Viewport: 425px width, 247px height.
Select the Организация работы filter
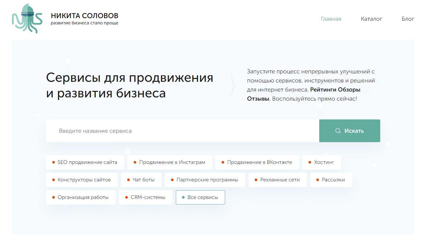pos(81,197)
